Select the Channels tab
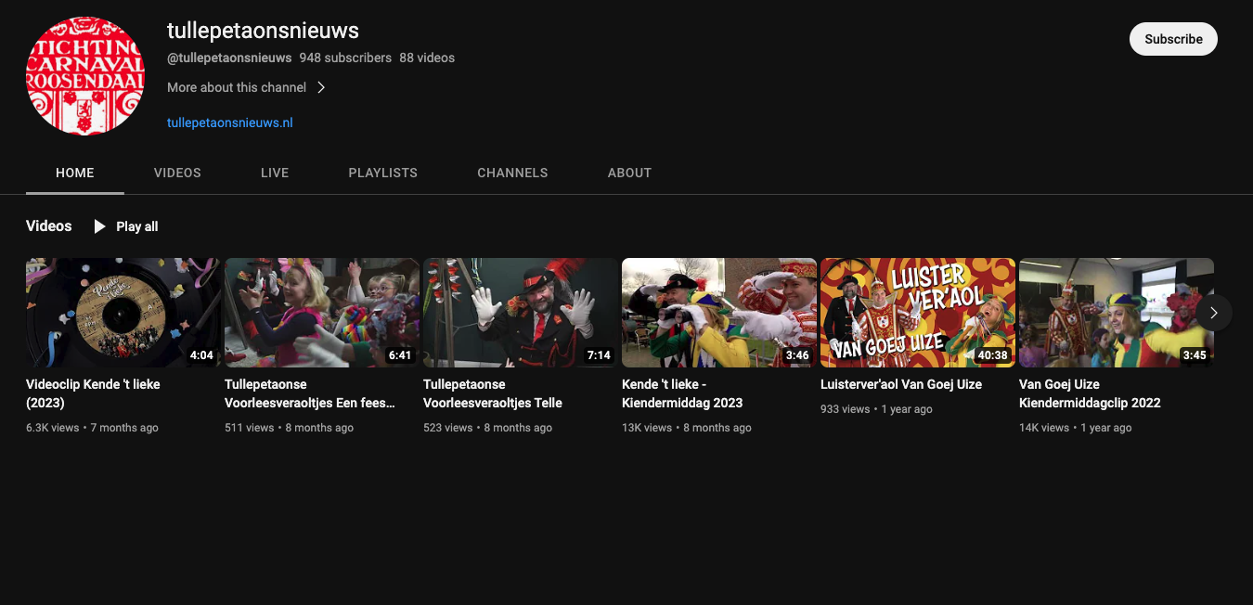 pyautogui.click(x=512, y=173)
